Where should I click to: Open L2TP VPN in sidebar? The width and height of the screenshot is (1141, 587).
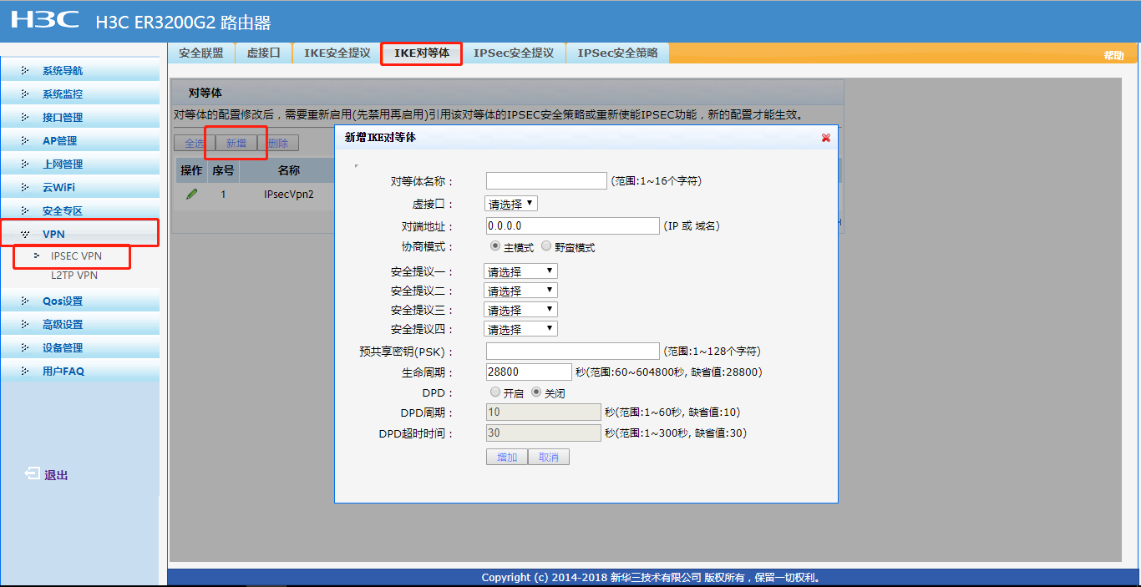(74, 275)
